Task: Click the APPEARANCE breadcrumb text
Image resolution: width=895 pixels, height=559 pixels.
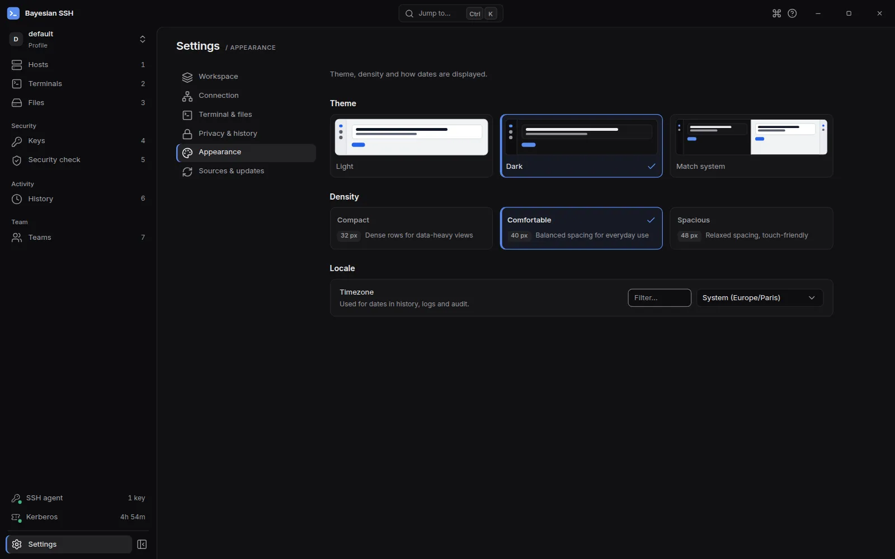Action: coord(253,48)
